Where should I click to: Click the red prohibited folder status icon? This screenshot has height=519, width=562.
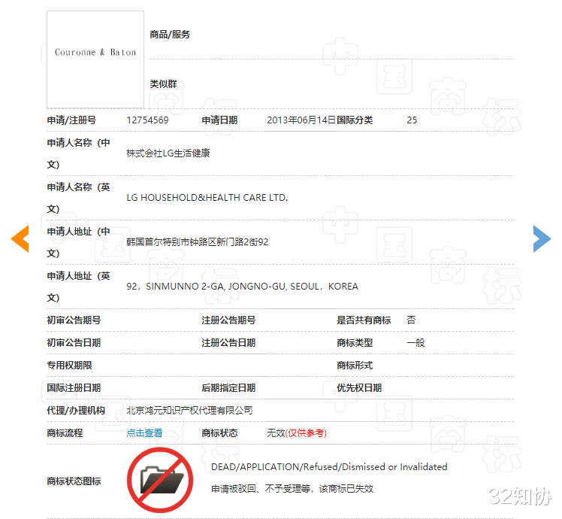(160, 480)
